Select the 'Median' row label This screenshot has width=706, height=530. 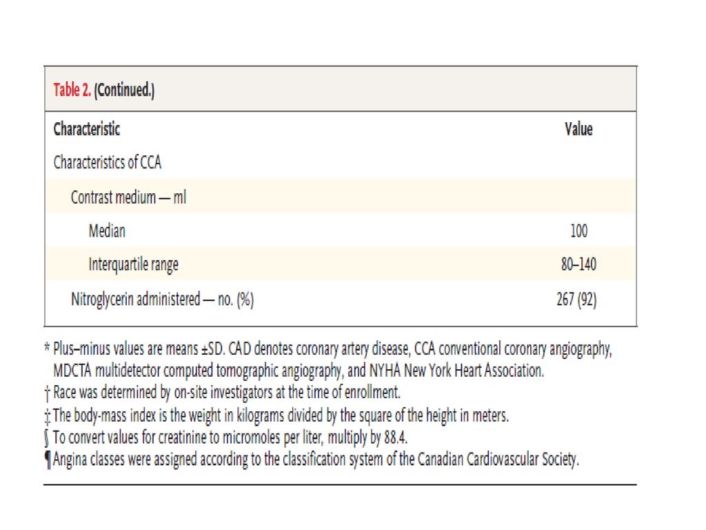click(107, 230)
